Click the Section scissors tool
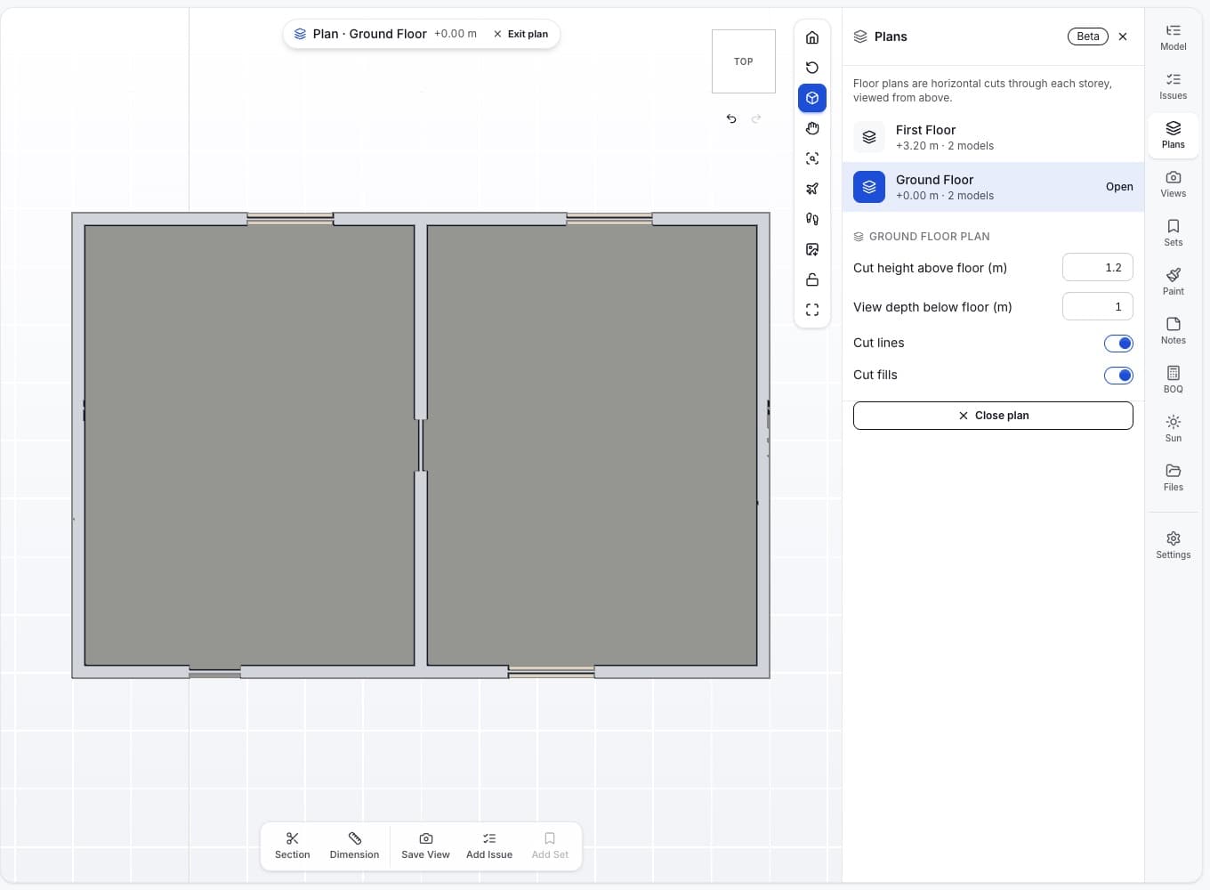Image resolution: width=1210 pixels, height=890 pixels. [x=292, y=845]
